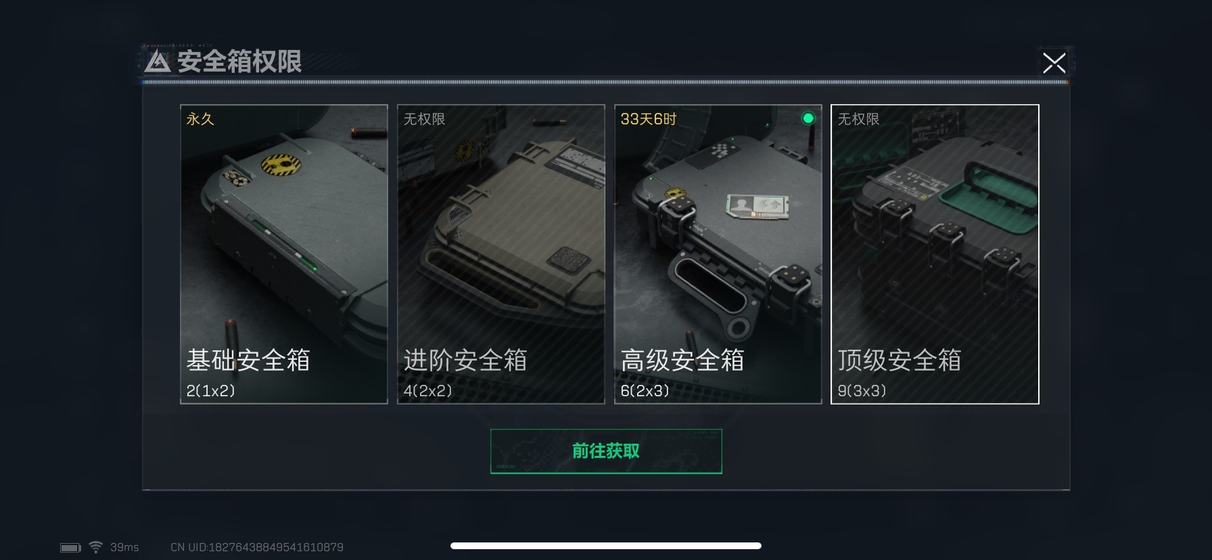Click the 永久 label on basic box
1212x560 pixels.
tap(200, 119)
